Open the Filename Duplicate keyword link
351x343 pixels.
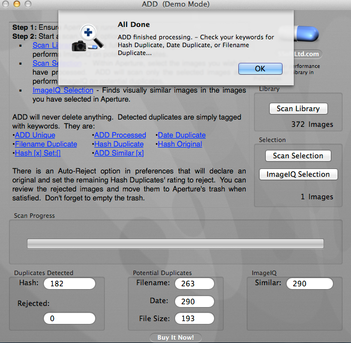click(x=46, y=144)
